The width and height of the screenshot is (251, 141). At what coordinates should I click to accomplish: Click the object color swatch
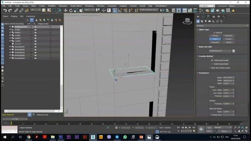pyautogui.click(x=234, y=51)
